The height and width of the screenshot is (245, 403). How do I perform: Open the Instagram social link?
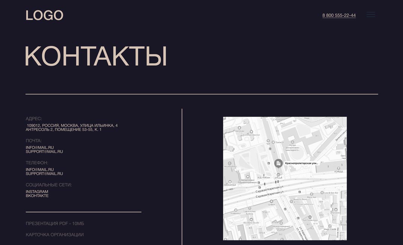[37, 192]
